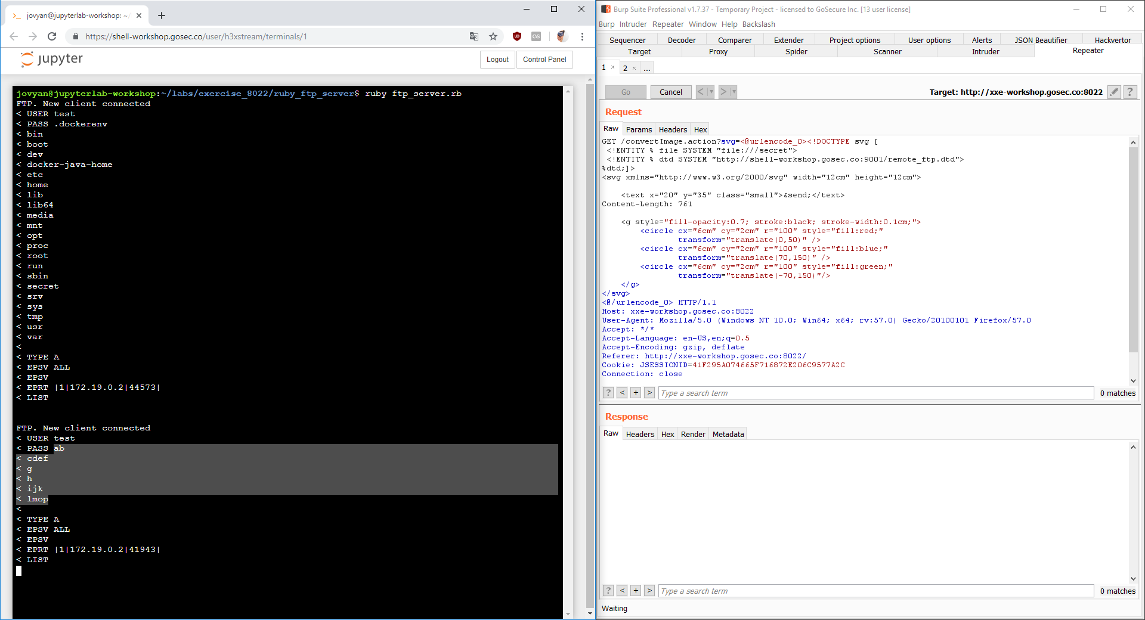The image size is (1145, 620).
Task: Bookmark the page using the star icon
Action: [493, 36]
